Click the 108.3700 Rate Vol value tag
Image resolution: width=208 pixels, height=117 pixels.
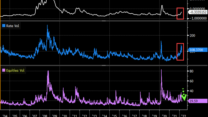[x=198, y=50]
